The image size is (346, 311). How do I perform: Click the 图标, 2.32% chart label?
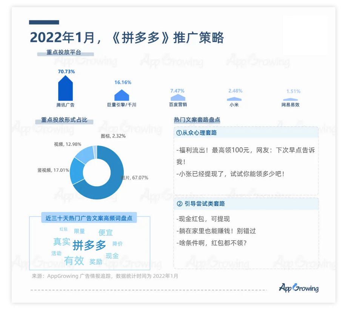113,136
